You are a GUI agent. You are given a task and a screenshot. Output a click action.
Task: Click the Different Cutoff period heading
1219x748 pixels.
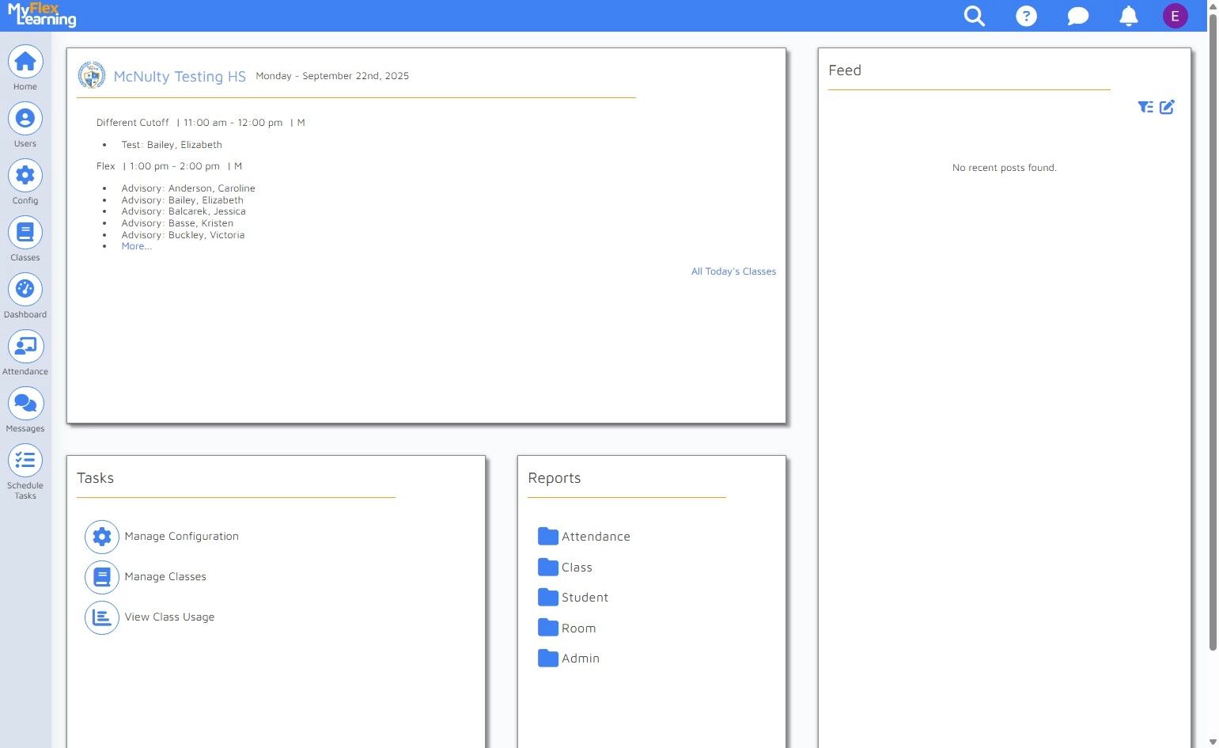(x=133, y=123)
